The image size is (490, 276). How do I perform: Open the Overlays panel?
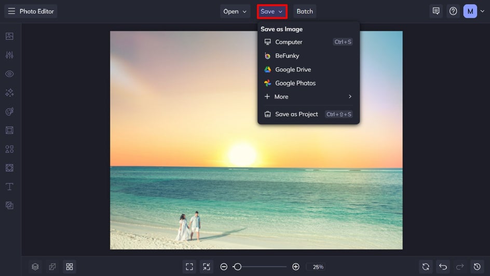9,168
